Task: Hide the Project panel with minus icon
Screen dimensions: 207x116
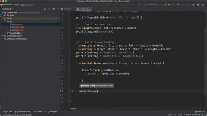Action: tap(58, 9)
